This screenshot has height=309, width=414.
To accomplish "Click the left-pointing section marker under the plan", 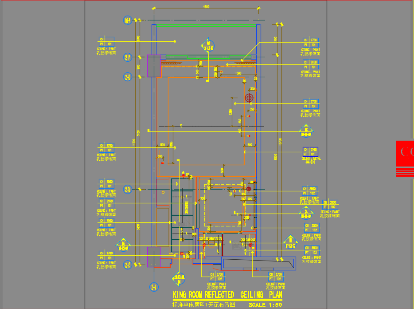I will [179, 279].
